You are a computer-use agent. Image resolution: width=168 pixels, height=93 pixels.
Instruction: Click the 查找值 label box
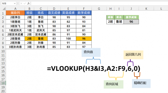coord(91,52)
